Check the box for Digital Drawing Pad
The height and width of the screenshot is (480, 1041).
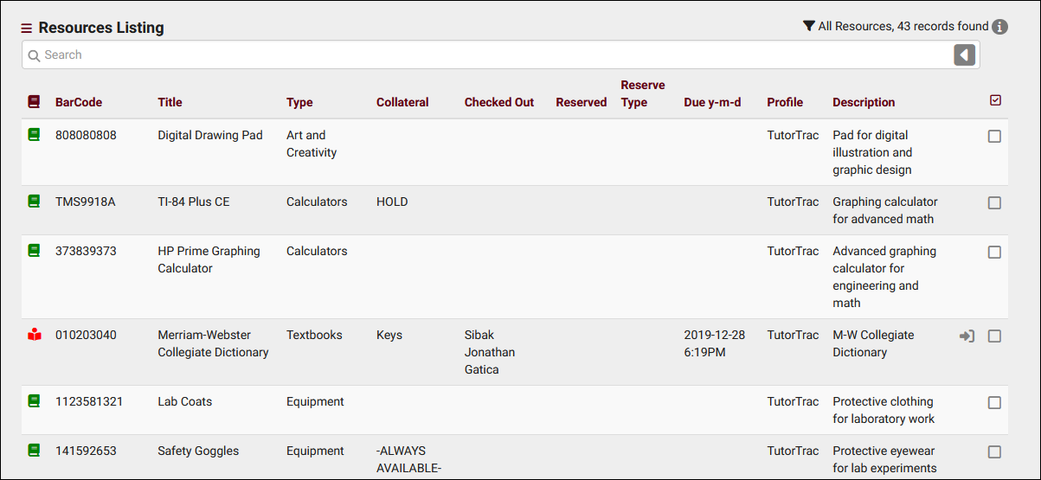click(x=995, y=136)
